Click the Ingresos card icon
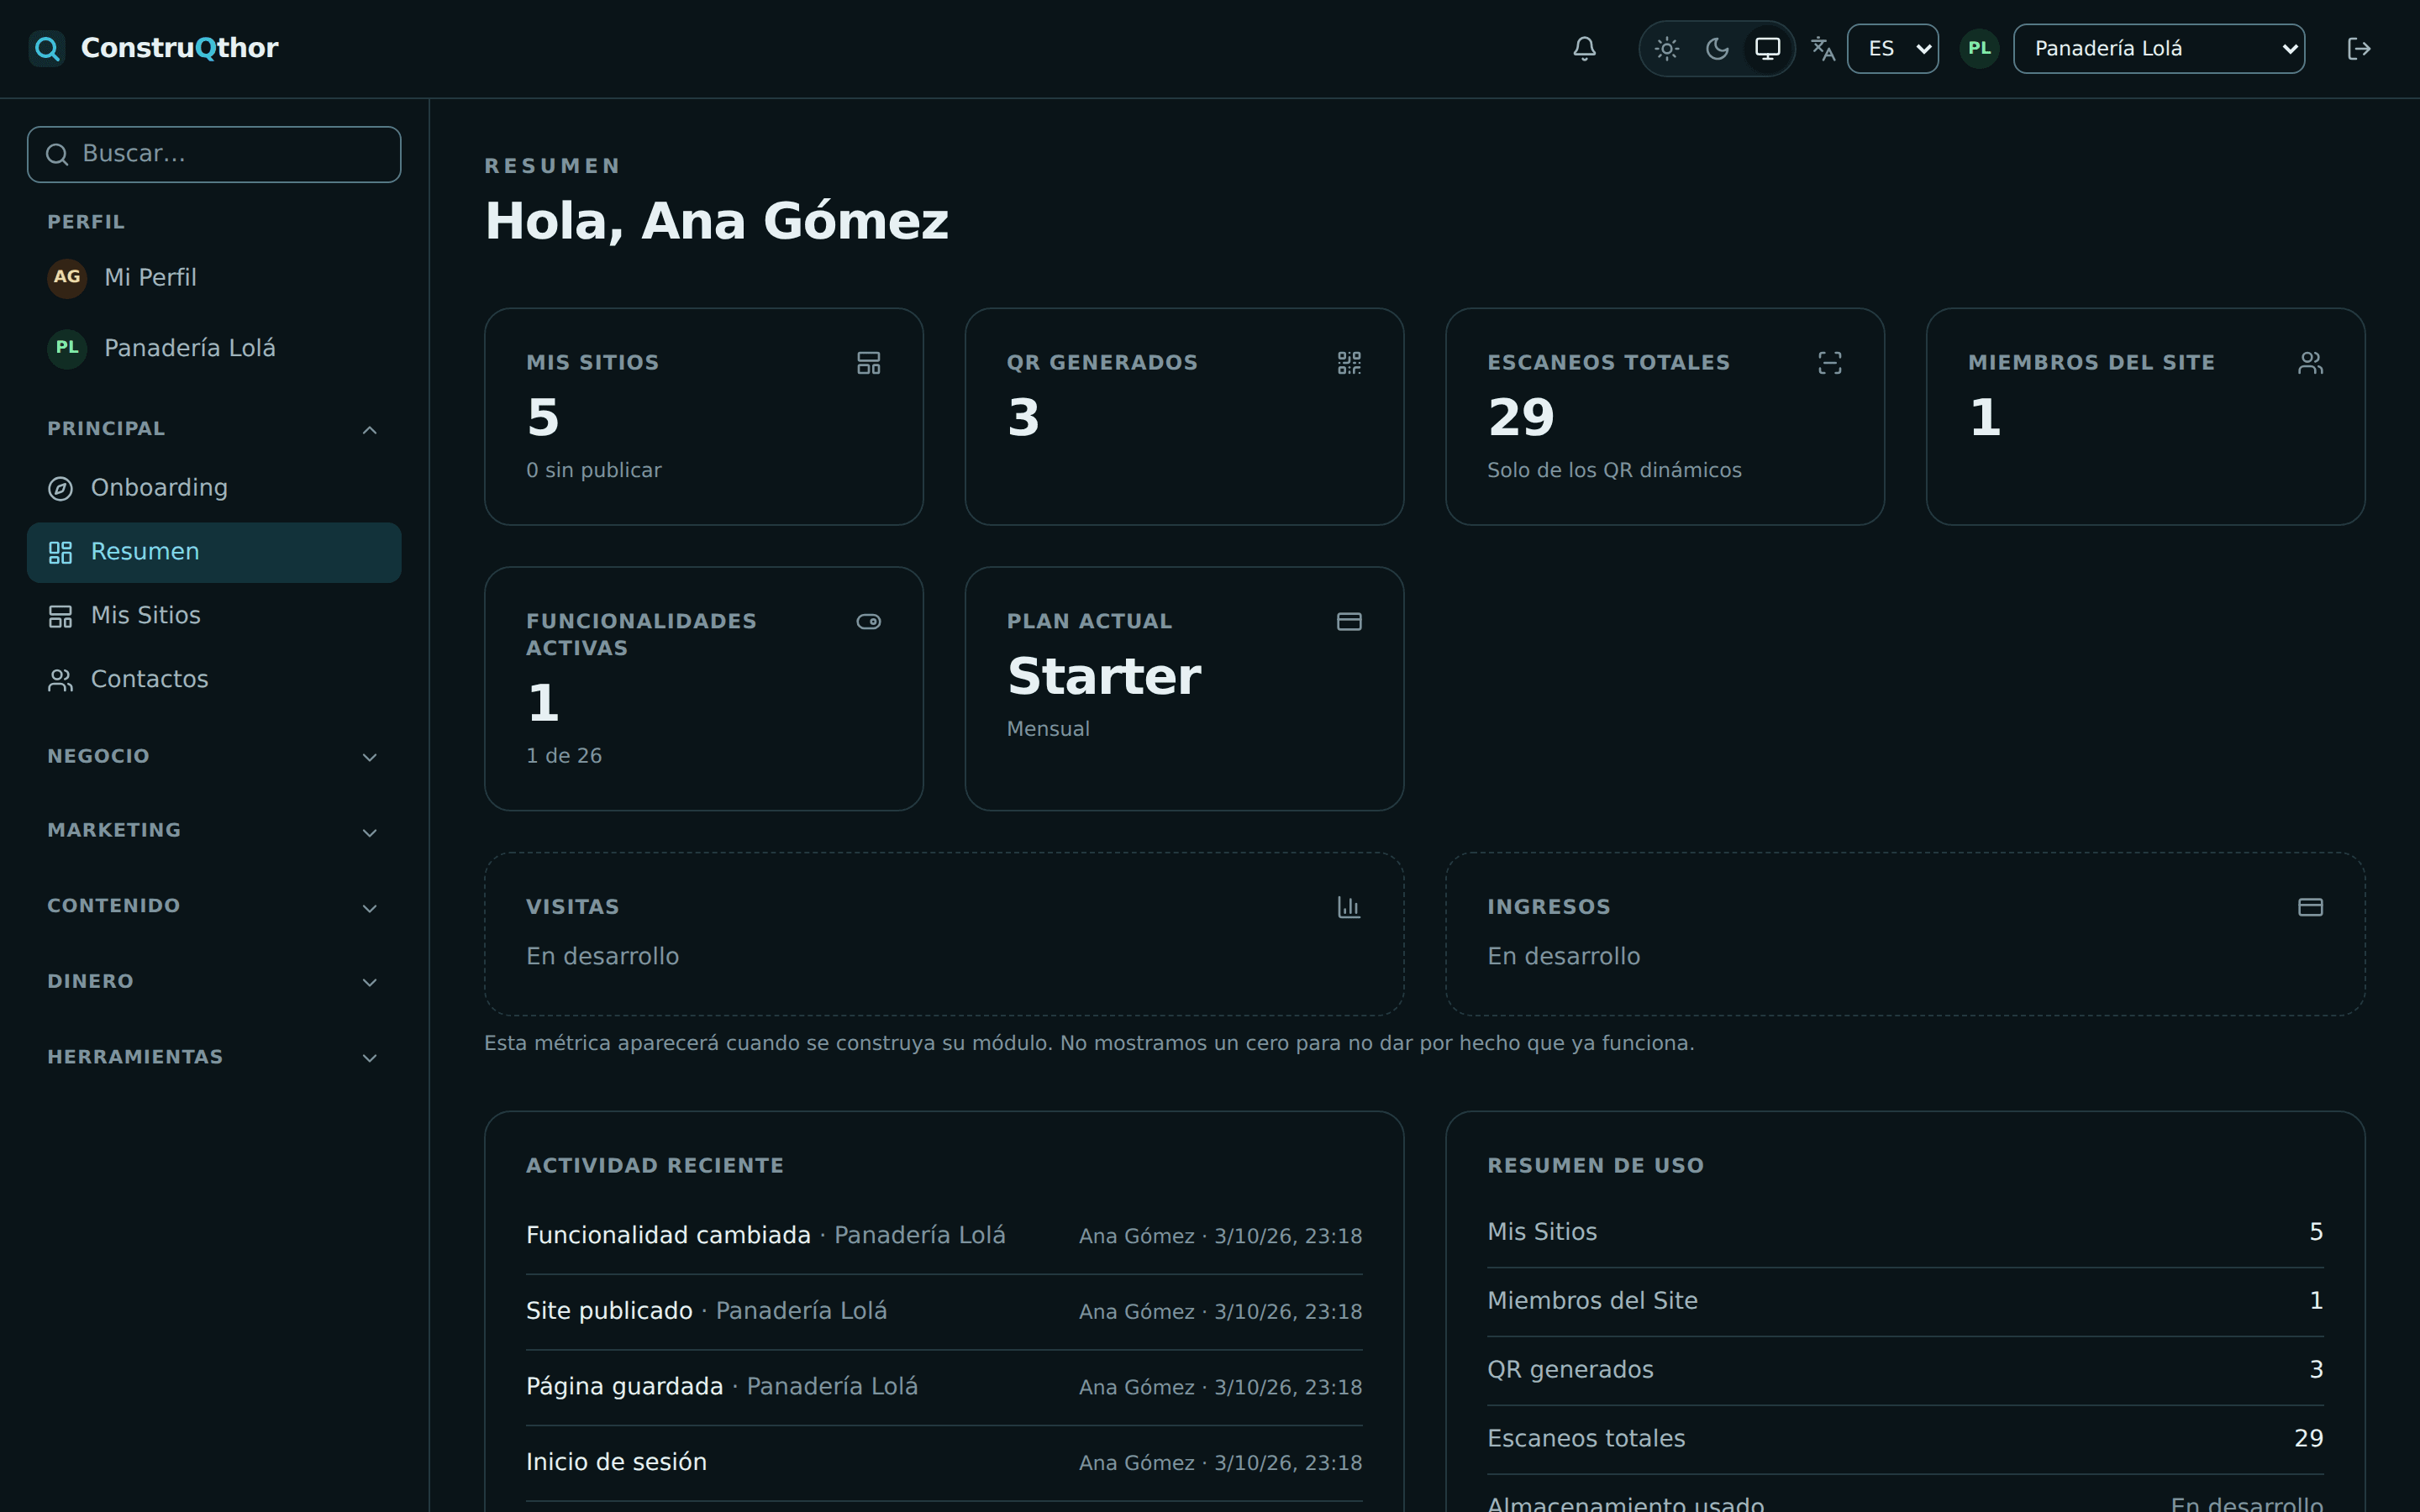 pyautogui.click(x=2310, y=908)
